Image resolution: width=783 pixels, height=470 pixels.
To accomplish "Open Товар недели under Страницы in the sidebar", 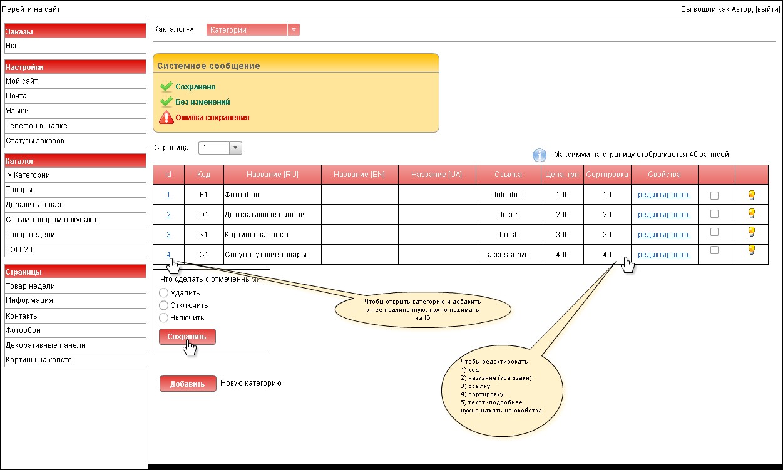I will click(x=75, y=286).
